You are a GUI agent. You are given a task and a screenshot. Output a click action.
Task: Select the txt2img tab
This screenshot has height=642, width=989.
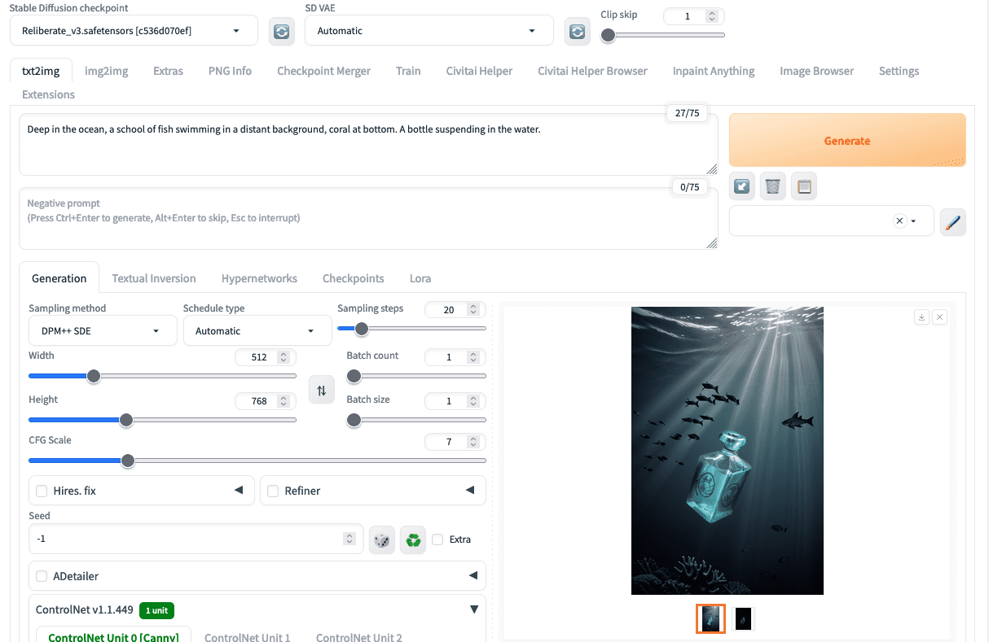pyautogui.click(x=41, y=71)
